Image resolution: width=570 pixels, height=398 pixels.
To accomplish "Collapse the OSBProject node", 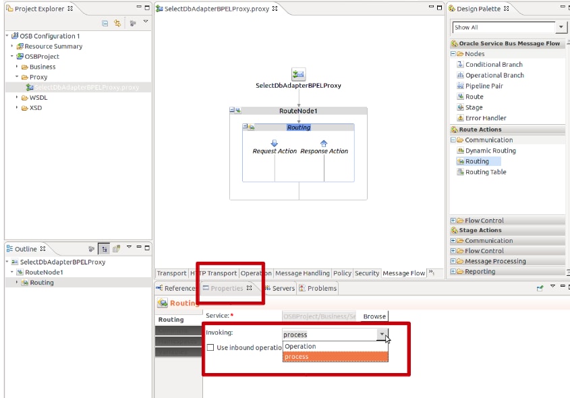I will click(12, 56).
